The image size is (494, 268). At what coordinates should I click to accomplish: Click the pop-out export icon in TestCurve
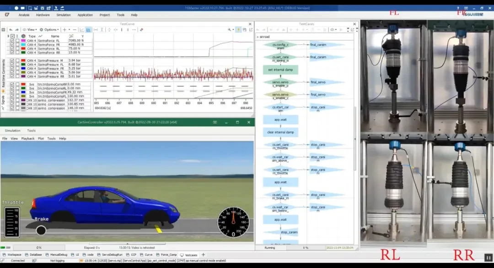pos(251,30)
